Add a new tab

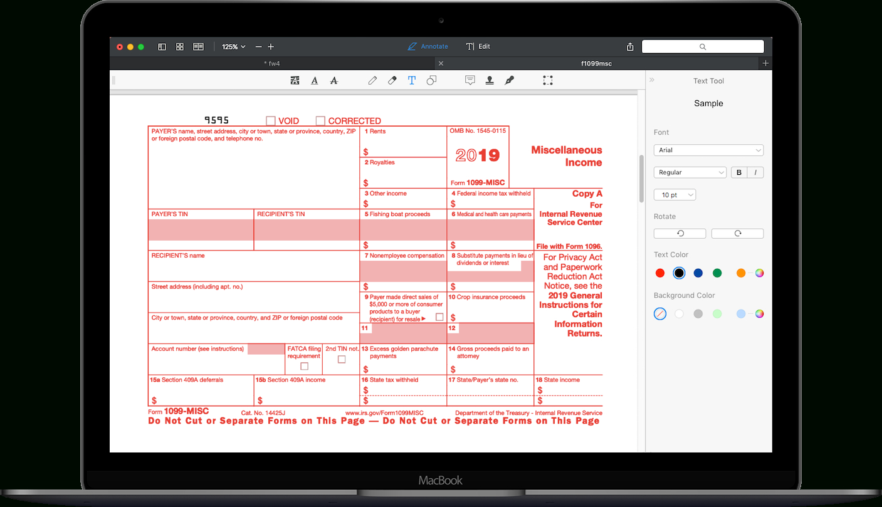point(765,63)
